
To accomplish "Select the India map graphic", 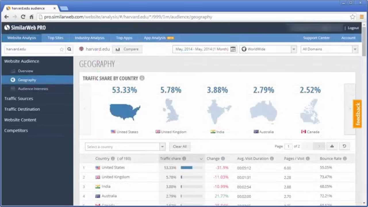I will (219, 112).
